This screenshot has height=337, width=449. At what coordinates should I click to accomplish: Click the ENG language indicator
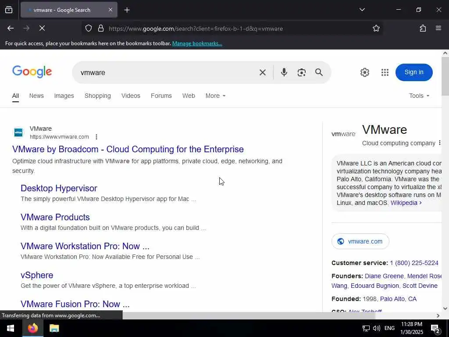point(389,328)
